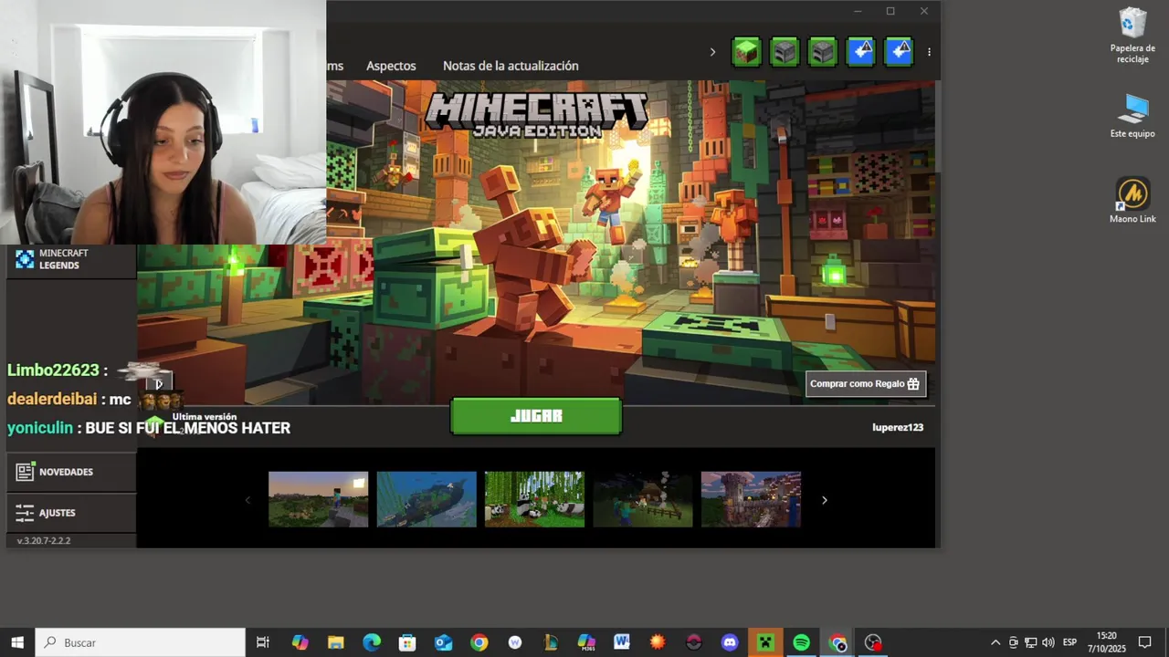
Task: Open Chrome with profile badge taskbar icon
Action: pyautogui.click(x=837, y=642)
